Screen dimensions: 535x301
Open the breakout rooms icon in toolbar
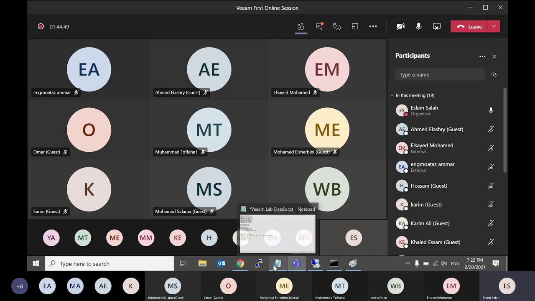355,26
